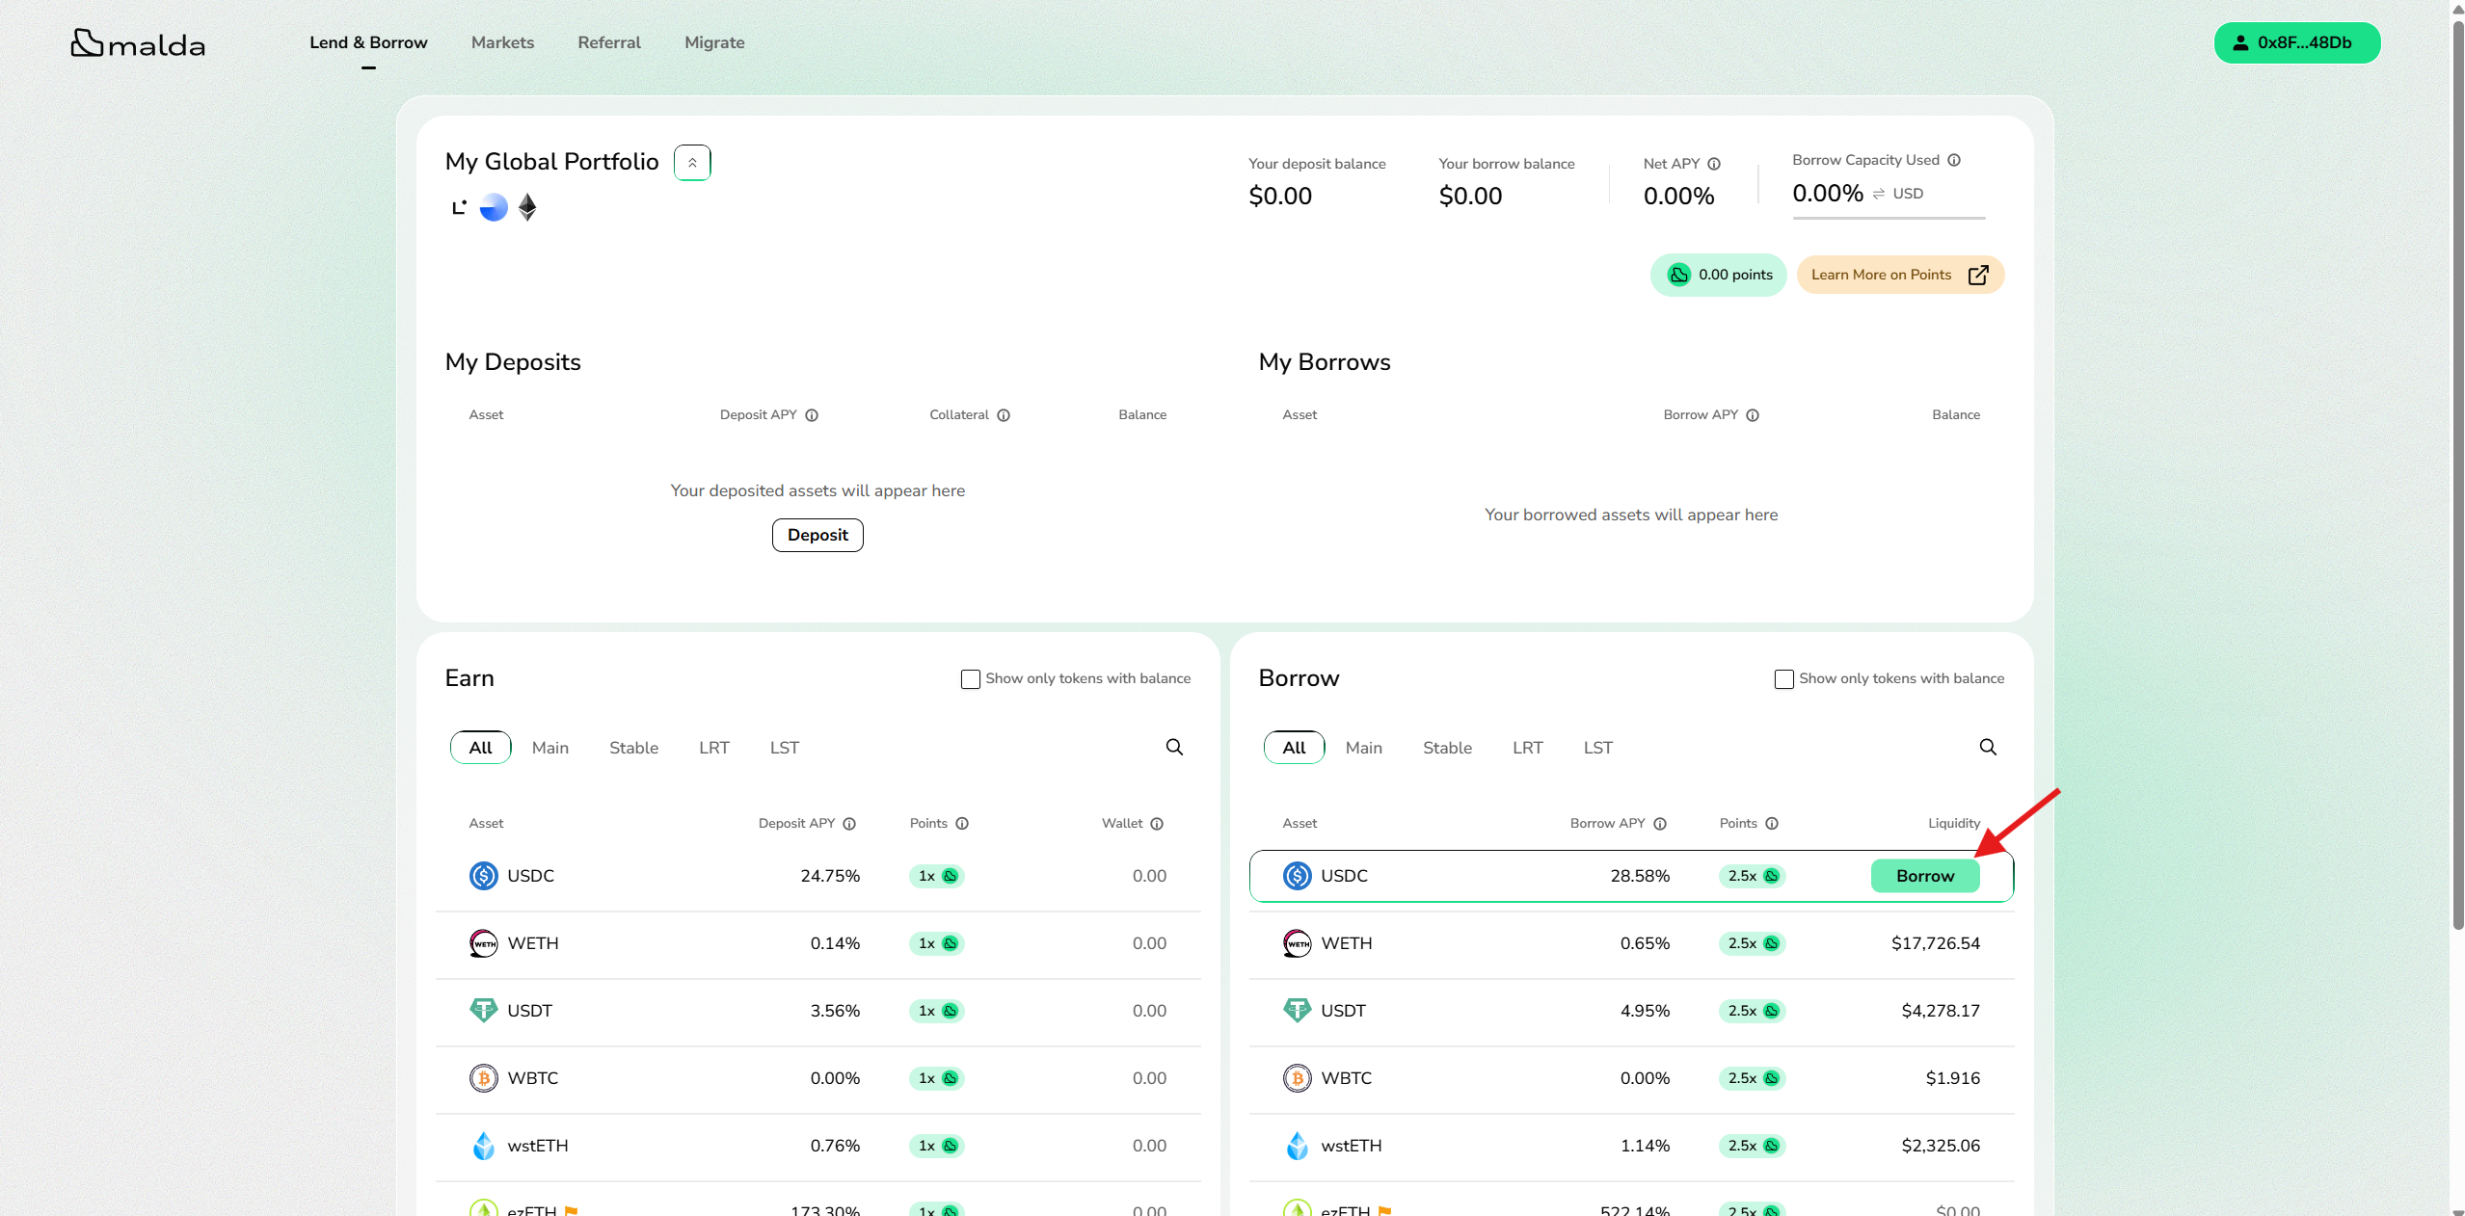Click the Ethereum network icon in portfolio
The width and height of the screenshot is (2465, 1216).
(527, 207)
